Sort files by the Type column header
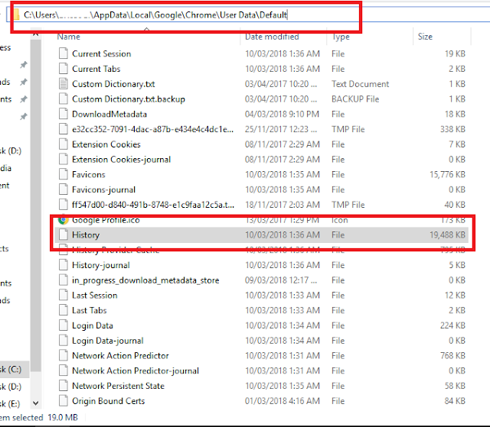 pos(341,37)
